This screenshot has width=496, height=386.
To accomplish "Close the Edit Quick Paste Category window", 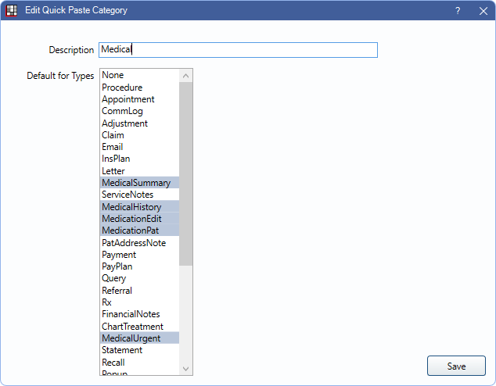I will [483, 11].
